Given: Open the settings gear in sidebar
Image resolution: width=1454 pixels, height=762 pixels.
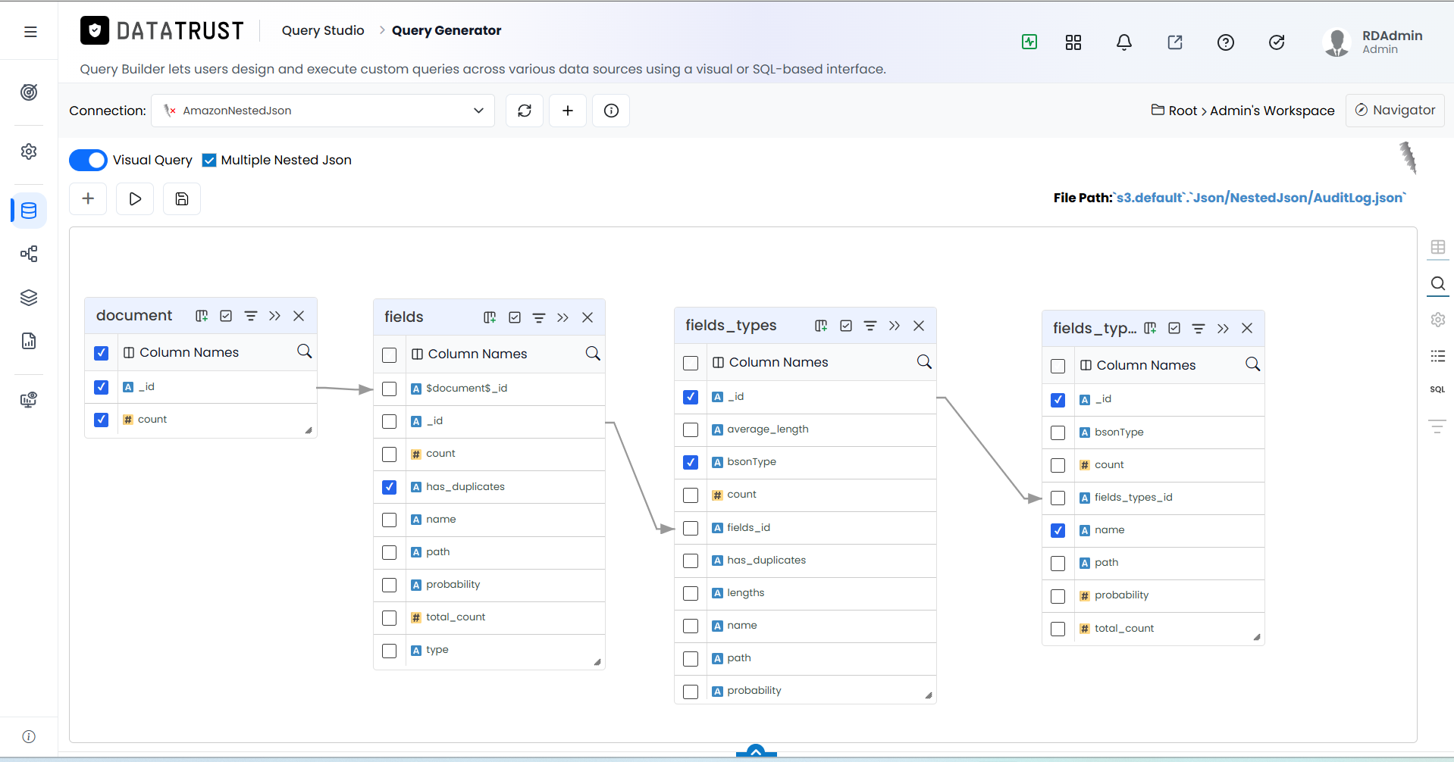Looking at the screenshot, I should pyautogui.click(x=29, y=151).
